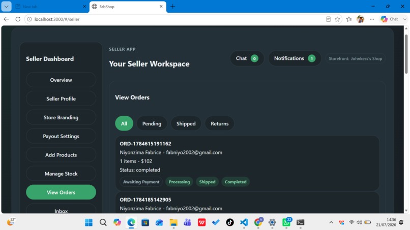Open the taskbar clock and date

[386, 222]
